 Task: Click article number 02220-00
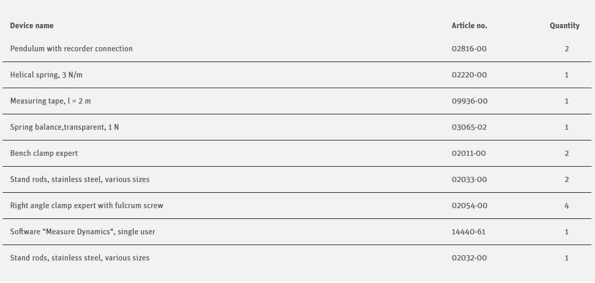pyautogui.click(x=469, y=75)
